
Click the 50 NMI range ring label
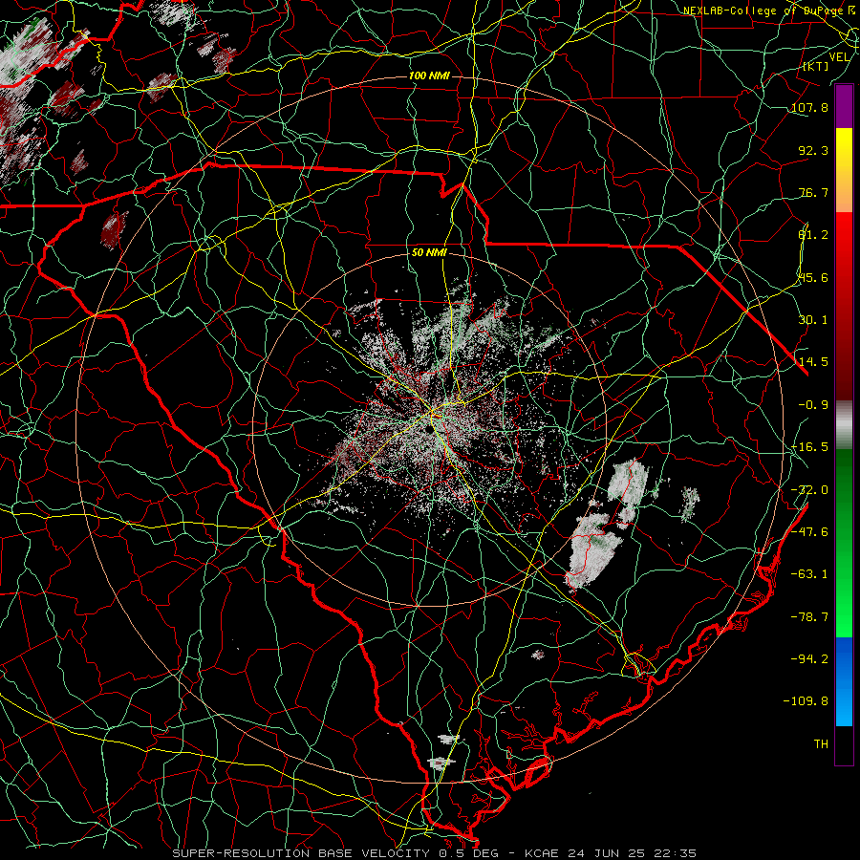tap(429, 253)
